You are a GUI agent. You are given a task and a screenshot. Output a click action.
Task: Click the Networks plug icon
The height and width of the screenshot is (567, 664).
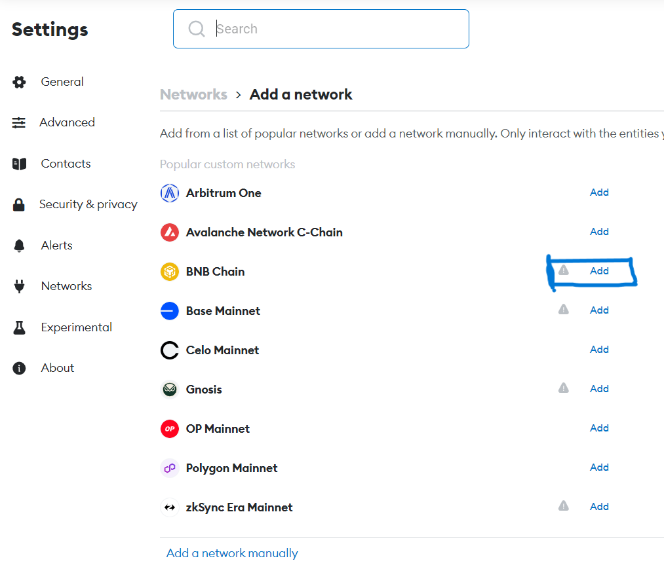(x=19, y=287)
